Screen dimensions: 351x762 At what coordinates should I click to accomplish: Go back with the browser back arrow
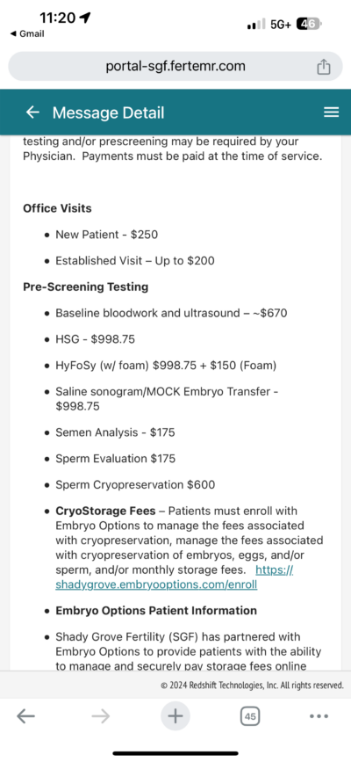coord(25,715)
